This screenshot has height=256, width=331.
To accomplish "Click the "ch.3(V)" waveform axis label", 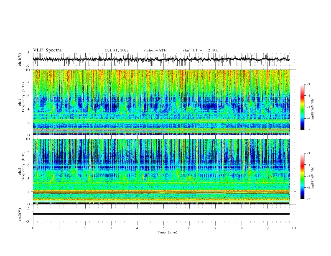I will (20, 215).
